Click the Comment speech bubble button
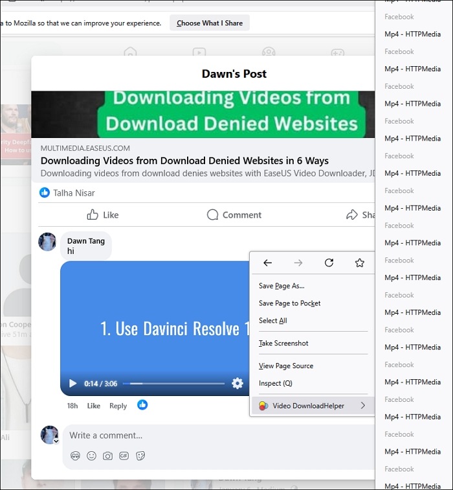Image resolution: width=453 pixels, height=490 pixels. point(234,215)
